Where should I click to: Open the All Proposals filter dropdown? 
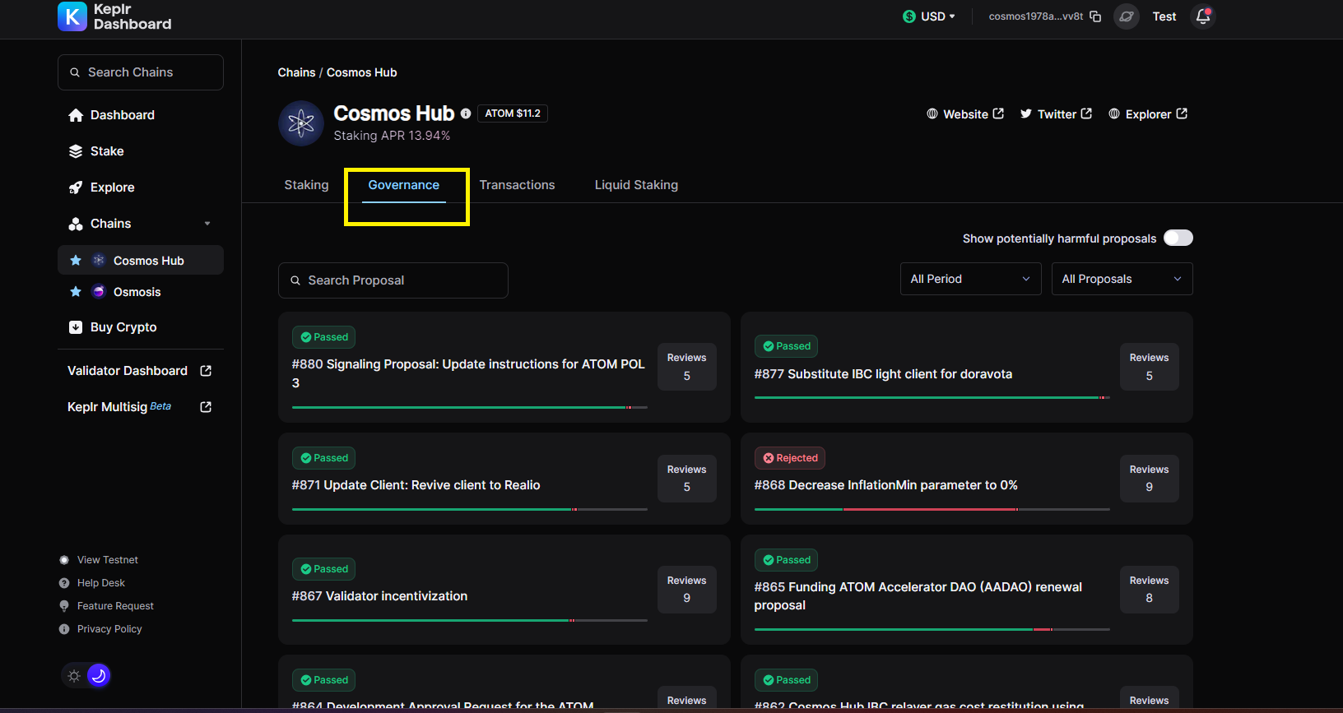click(x=1122, y=279)
